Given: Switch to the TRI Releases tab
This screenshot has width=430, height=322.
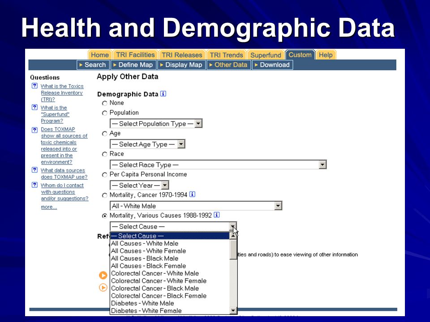Looking at the screenshot, I should tap(182, 55).
